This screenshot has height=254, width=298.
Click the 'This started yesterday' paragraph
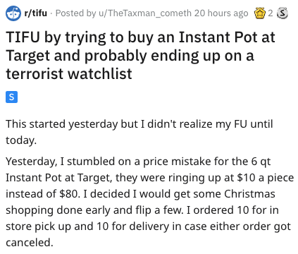click(x=139, y=132)
